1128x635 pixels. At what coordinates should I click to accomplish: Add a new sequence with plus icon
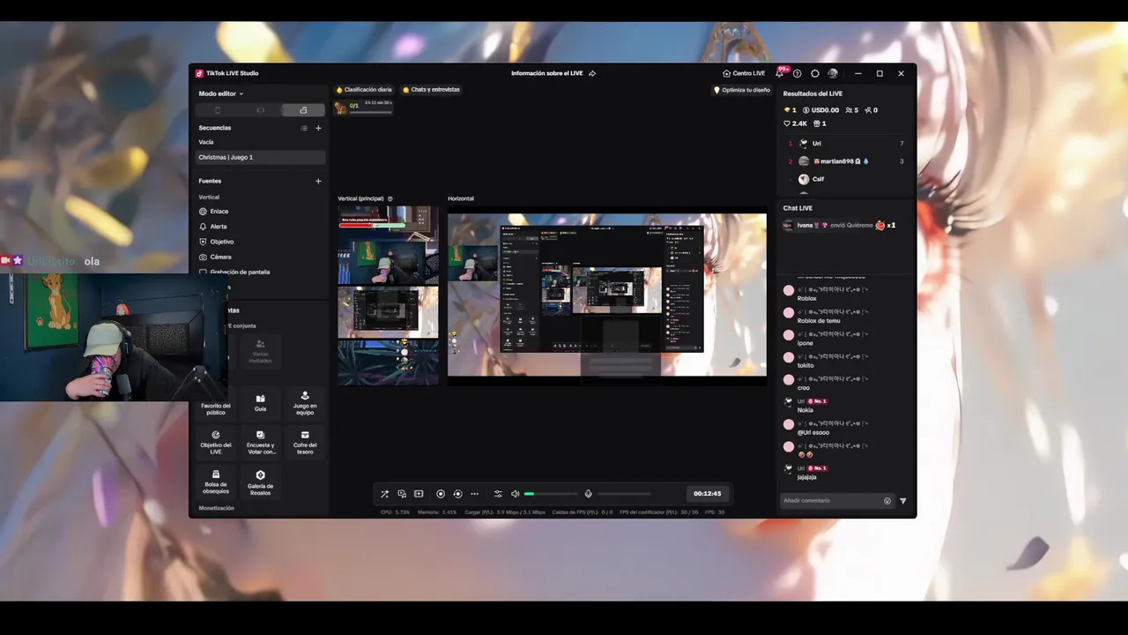318,128
